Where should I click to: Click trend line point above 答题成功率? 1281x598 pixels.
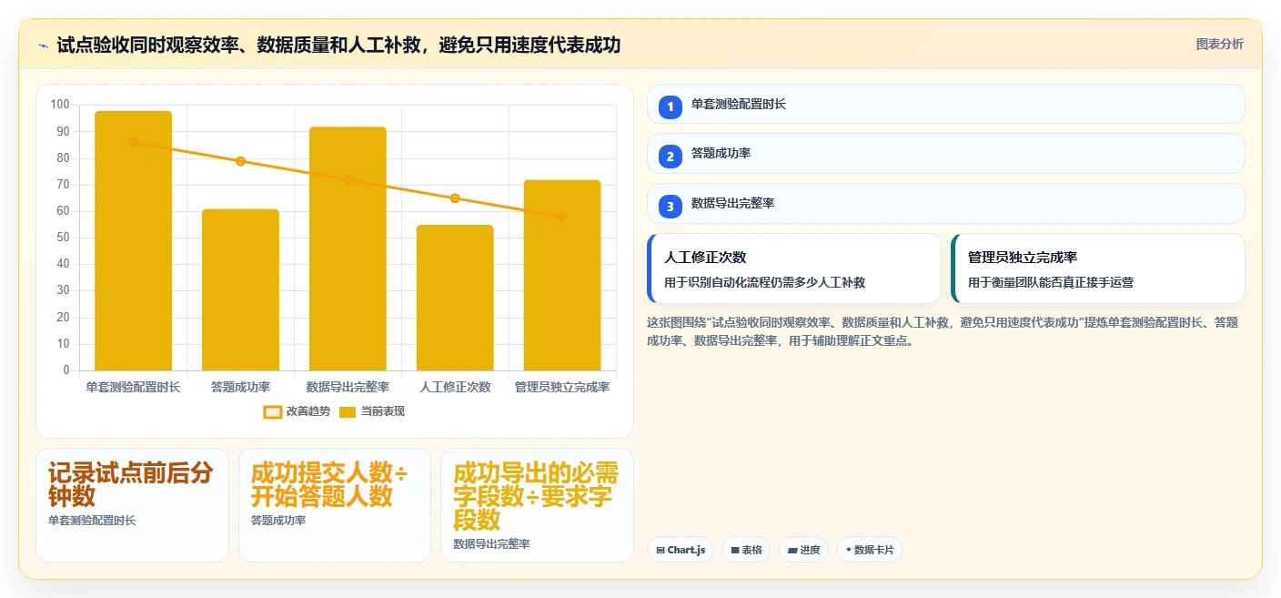[x=240, y=161]
